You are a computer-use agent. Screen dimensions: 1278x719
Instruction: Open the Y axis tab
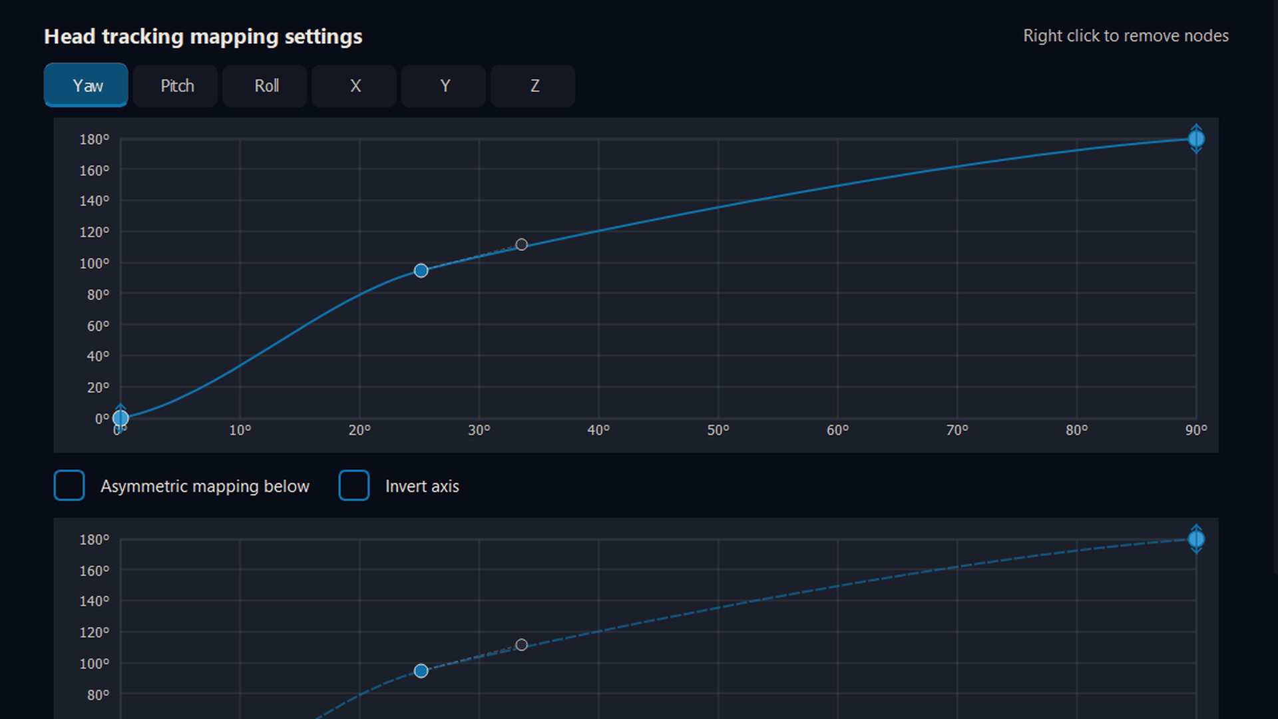(x=444, y=86)
